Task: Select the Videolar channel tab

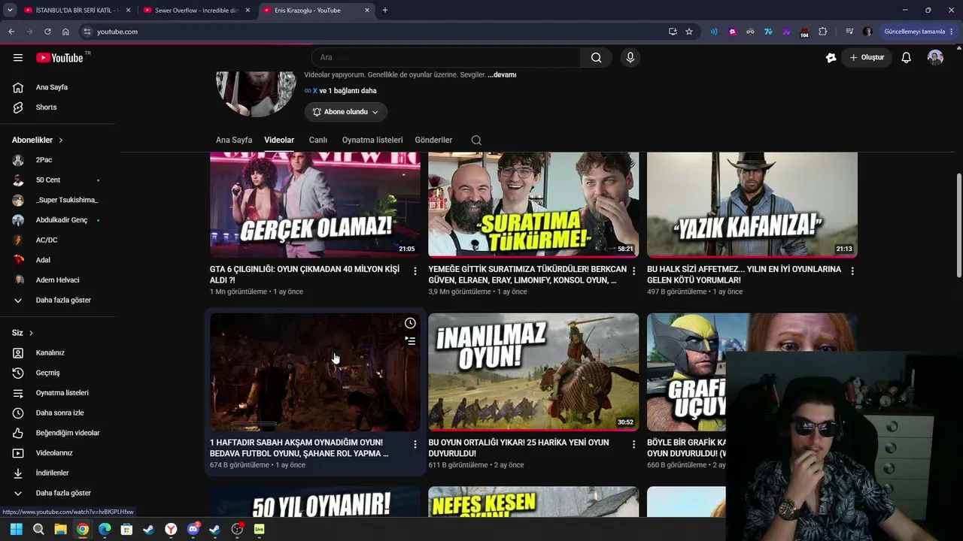Action: (x=279, y=141)
